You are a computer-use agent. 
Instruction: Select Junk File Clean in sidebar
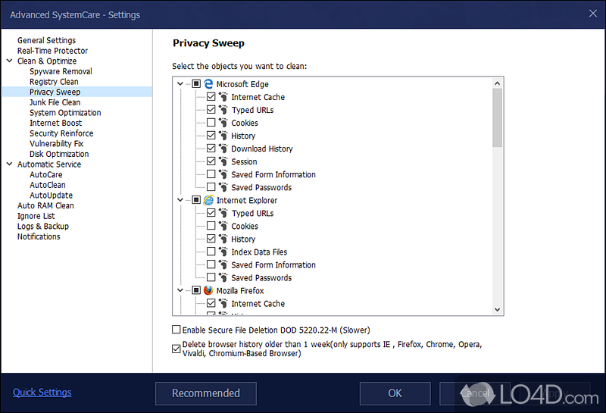[x=55, y=102]
